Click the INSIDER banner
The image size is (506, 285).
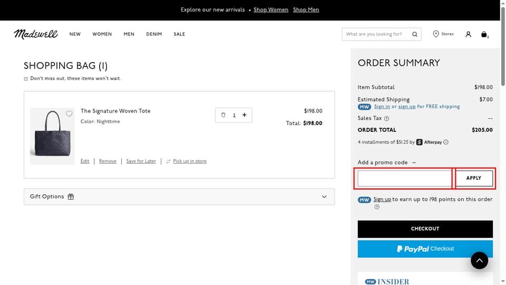coord(425,279)
